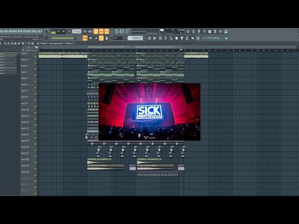Open the plugin picker icon
Image resolution: width=299 pixels, height=224 pixels.
(182, 38)
